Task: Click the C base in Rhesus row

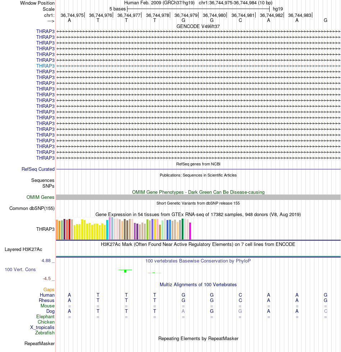Action: pyautogui.click(x=240, y=300)
